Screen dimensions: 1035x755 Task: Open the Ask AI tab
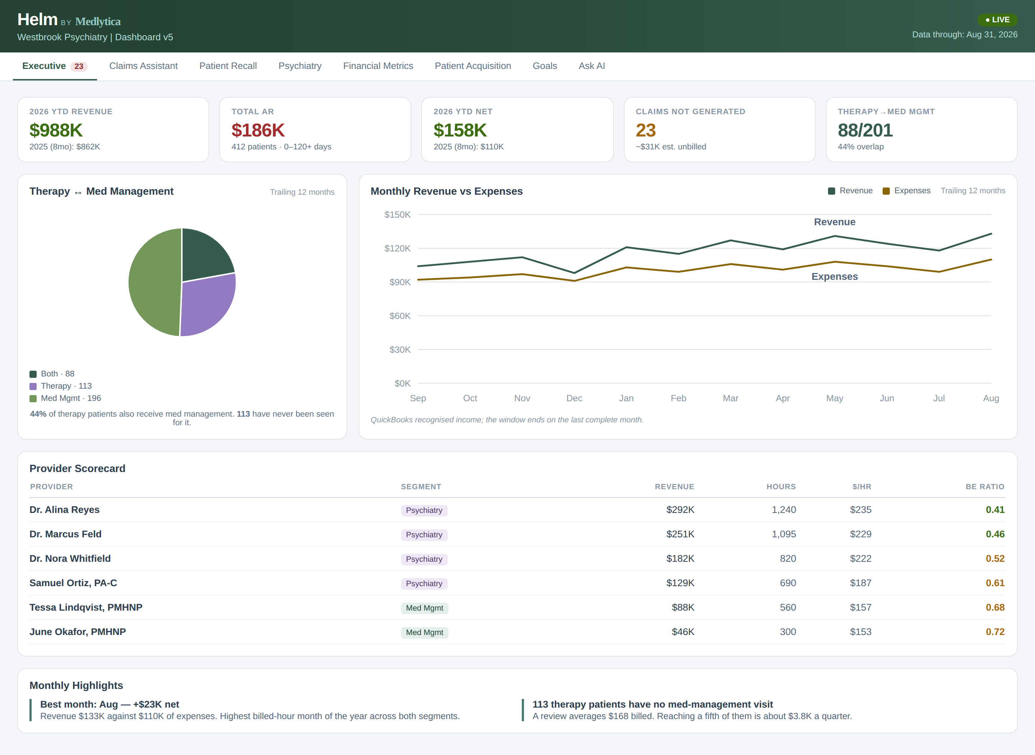[x=592, y=66]
